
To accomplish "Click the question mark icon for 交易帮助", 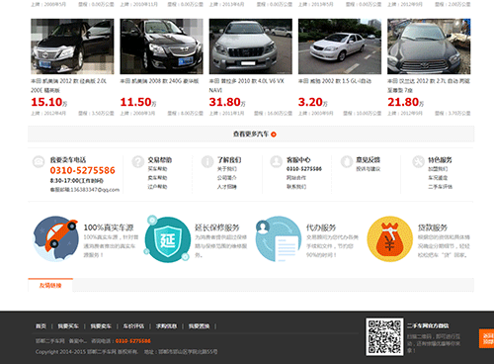I will (137, 162).
